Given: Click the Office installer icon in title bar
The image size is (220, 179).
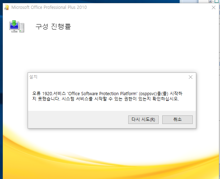Looking at the screenshot, I should (7, 7).
